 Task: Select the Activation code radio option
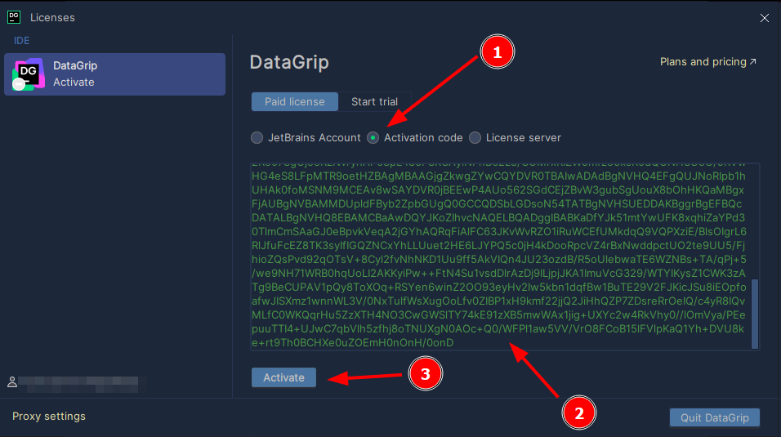tap(373, 138)
